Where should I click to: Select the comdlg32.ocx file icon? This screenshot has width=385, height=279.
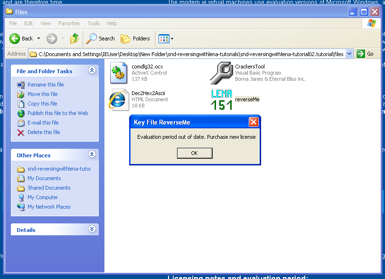click(119, 73)
